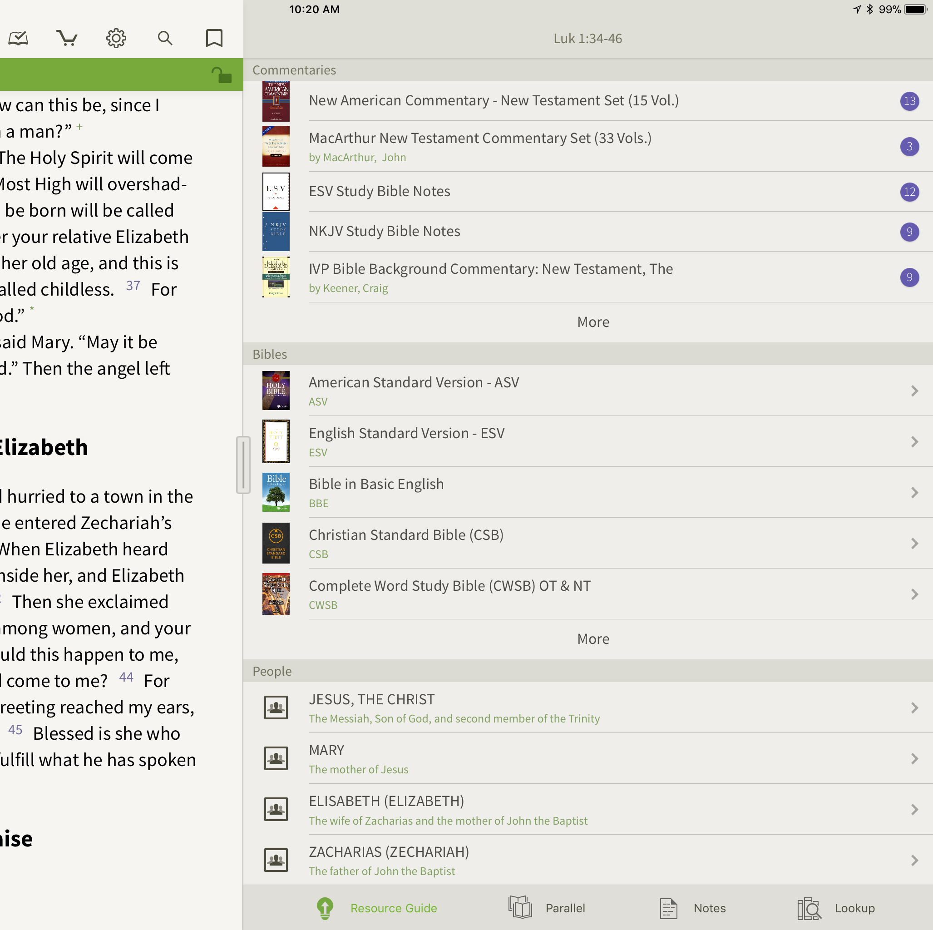Tap the CWSB abbreviation label

click(x=323, y=605)
